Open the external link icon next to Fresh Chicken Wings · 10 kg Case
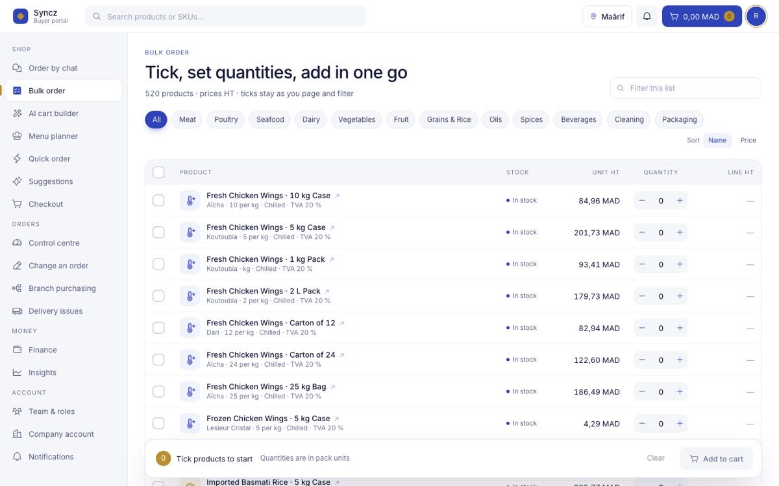The height and width of the screenshot is (486, 779). [337, 196]
